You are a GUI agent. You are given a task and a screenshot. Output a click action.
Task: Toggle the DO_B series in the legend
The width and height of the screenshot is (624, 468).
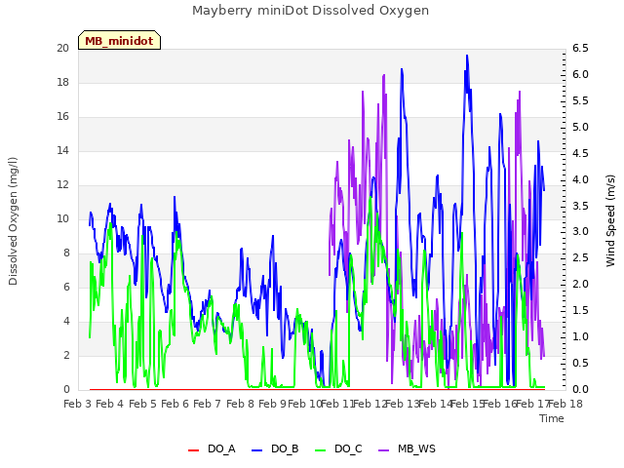tap(275, 448)
